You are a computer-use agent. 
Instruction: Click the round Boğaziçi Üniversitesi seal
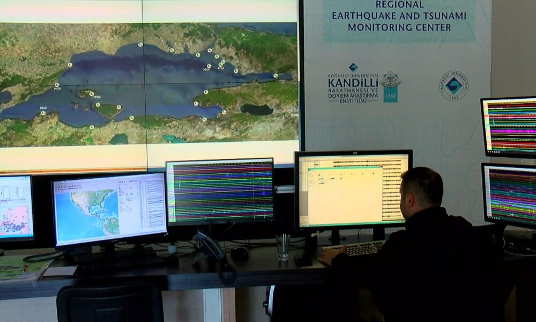click(453, 86)
